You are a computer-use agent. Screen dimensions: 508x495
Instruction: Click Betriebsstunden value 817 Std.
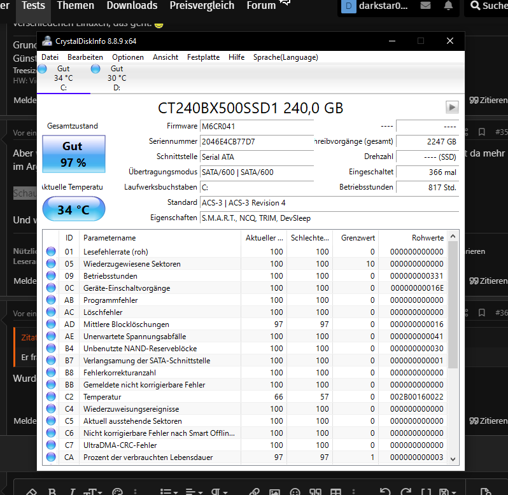[x=427, y=187]
